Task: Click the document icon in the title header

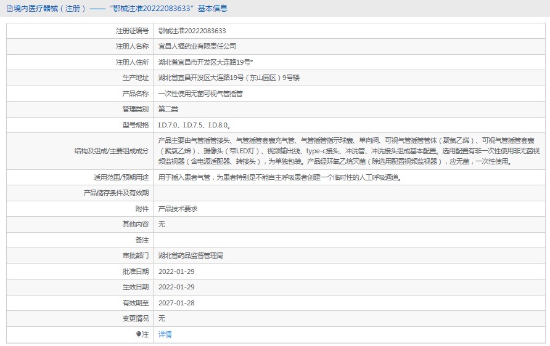Action: coord(9,9)
